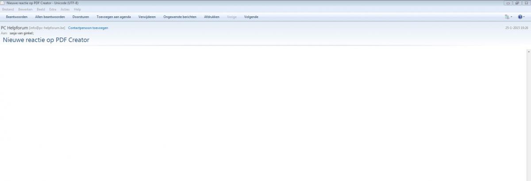The image size is (531, 181).
Task: Click Allen beantwoorden
Action: point(50,17)
